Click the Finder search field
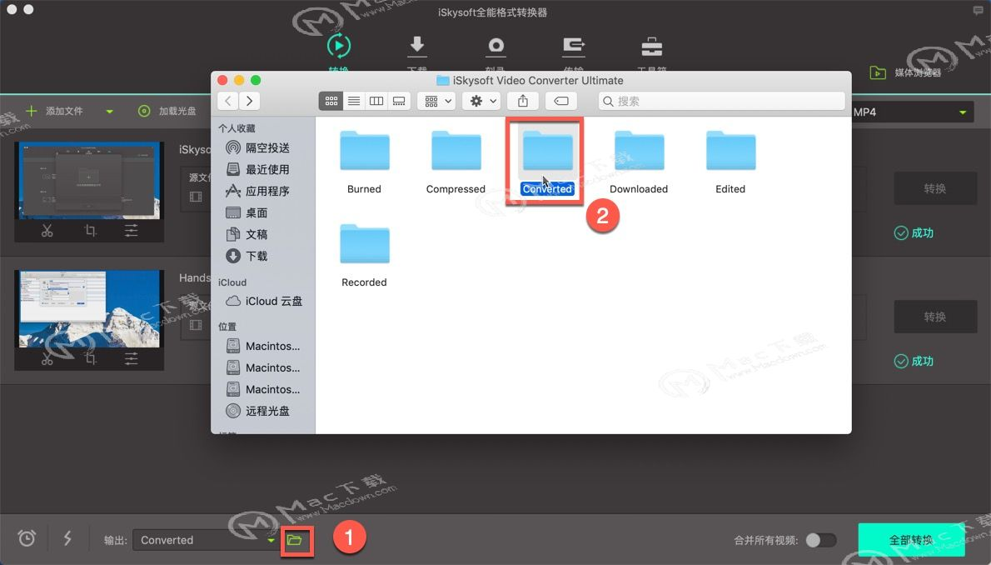The height and width of the screenshot is (565, 991). tap(721, 101)
